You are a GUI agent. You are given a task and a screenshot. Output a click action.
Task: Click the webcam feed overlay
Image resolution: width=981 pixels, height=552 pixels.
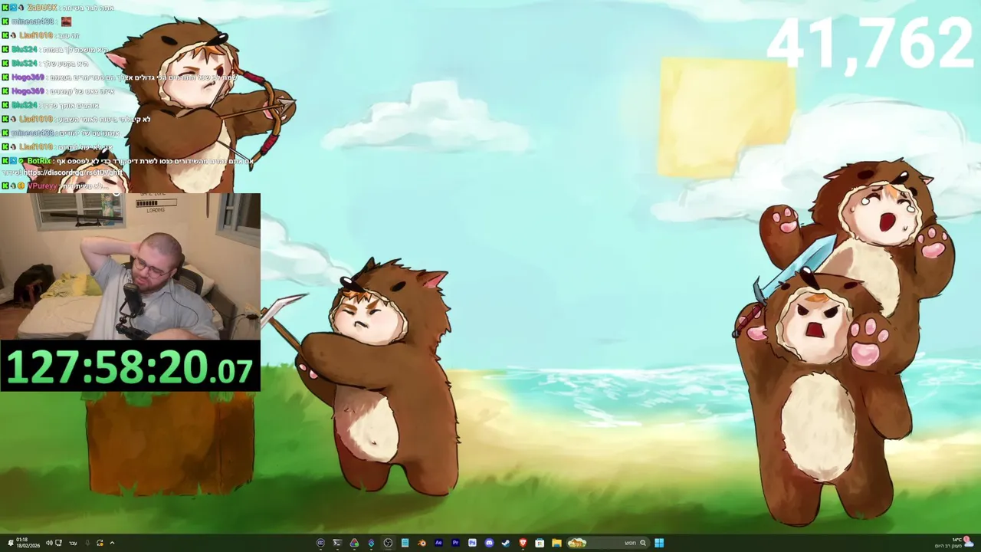pyautogui.click(x=130, y=266)
